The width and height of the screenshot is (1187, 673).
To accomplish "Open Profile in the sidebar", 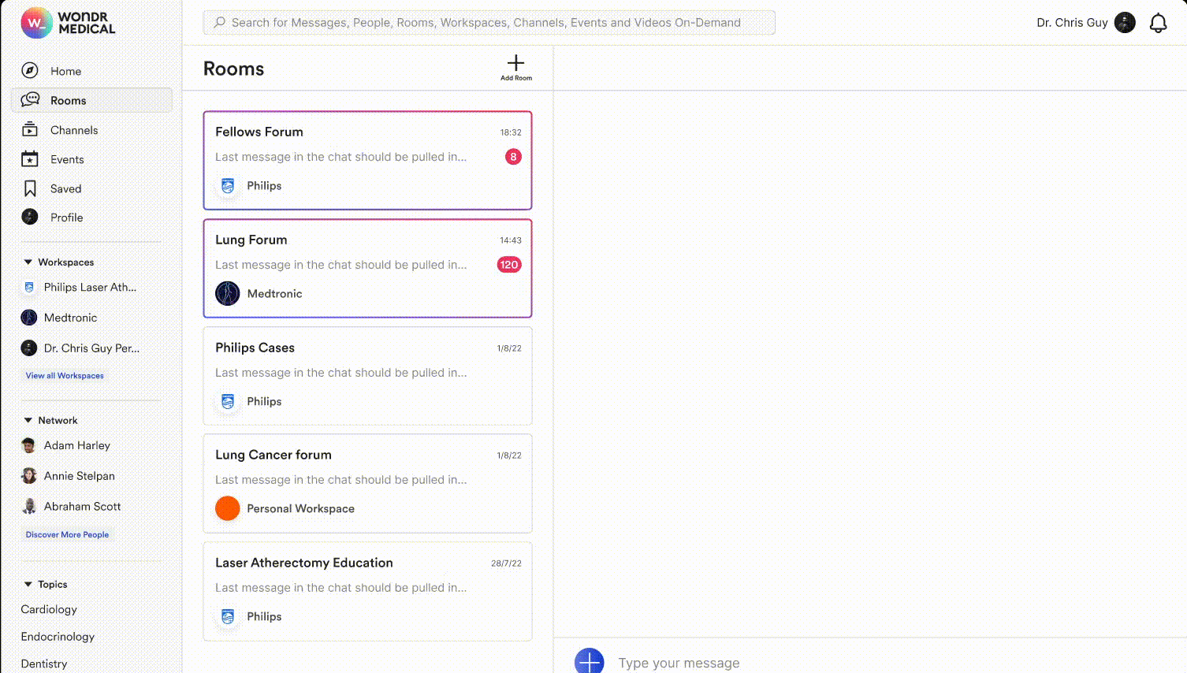I will 66,218.
